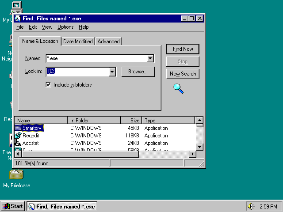Click the Browse... button
The height and width of the screenshot is (212, 283).
pos(138,72)
